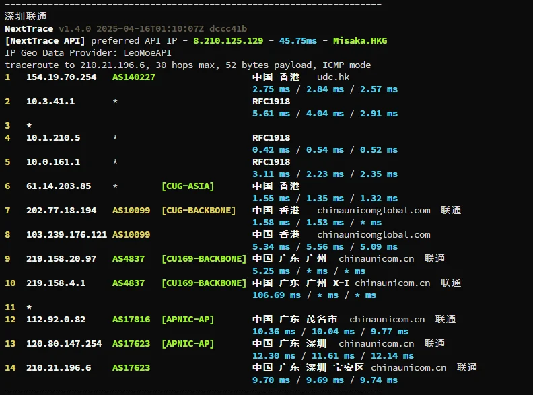Click hop 6 IP 61.14.203.85

[x=59, y=186]
